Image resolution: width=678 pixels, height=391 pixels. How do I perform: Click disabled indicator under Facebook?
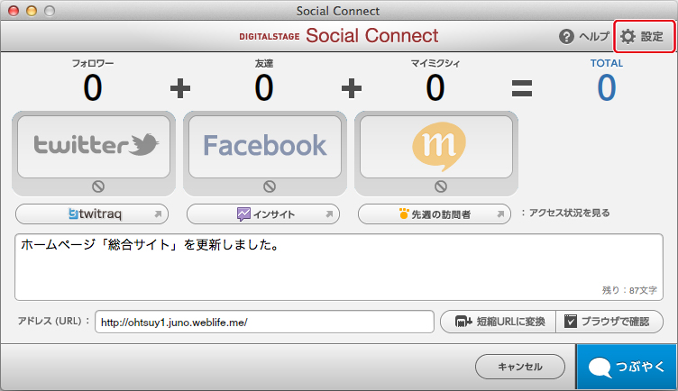(270, 186)
